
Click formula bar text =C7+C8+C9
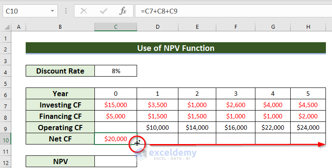159,11
